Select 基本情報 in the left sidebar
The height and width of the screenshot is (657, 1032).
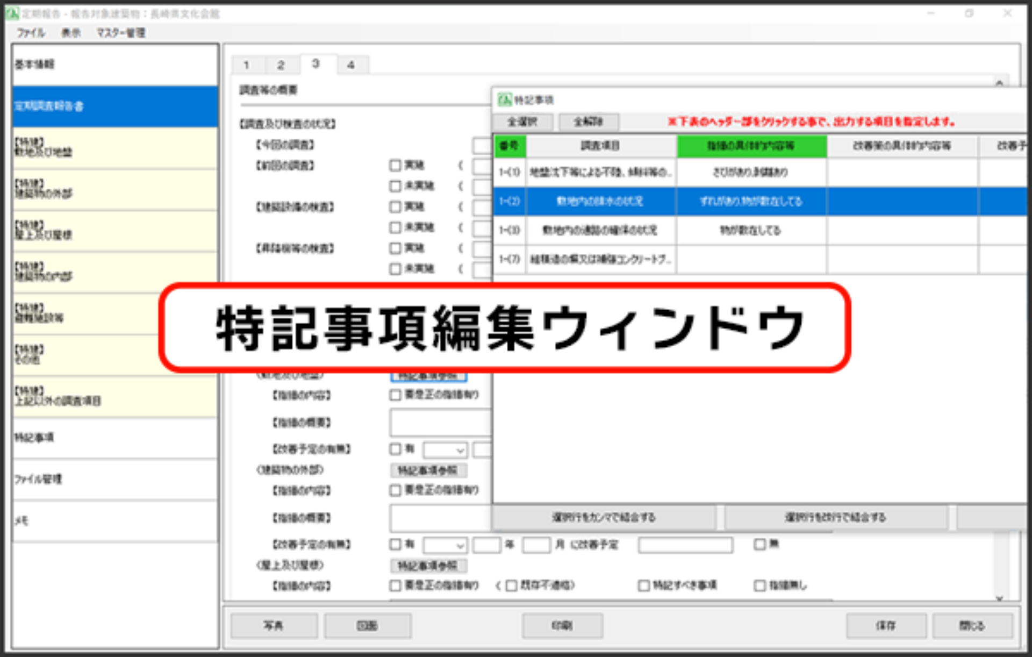coord(115,65)
